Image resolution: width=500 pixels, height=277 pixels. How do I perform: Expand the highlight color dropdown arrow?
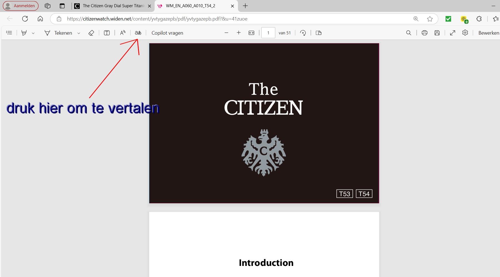click(33, 33)
